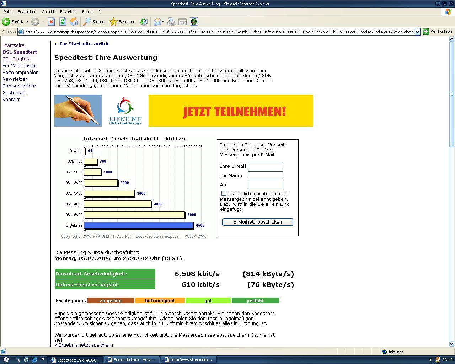The height and width of the screenshot is (364, 455).
Task: Click the page icon in the address bar
Action: (21, 32)
